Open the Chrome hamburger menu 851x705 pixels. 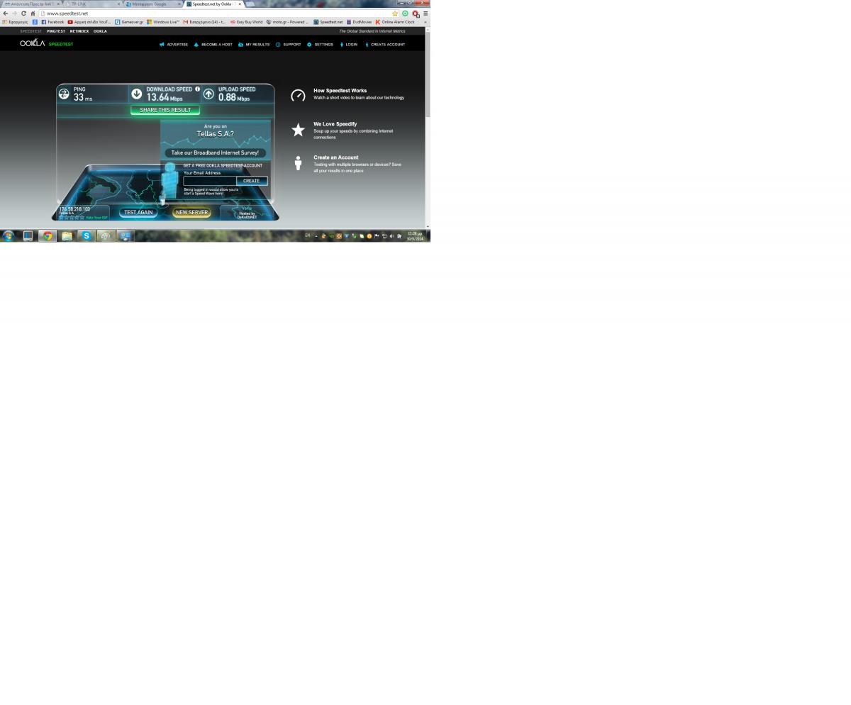click(x=425, y=13)
